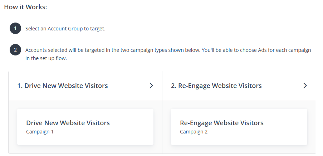Viewport: 323px width, 156px height.
Task: Open the Drive New Website Visitors card title
Action: (68, 123)
